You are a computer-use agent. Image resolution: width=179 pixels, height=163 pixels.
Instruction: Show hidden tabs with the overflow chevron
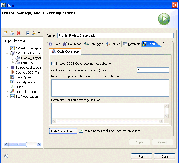pyautogui.click(x=163, y=43)
